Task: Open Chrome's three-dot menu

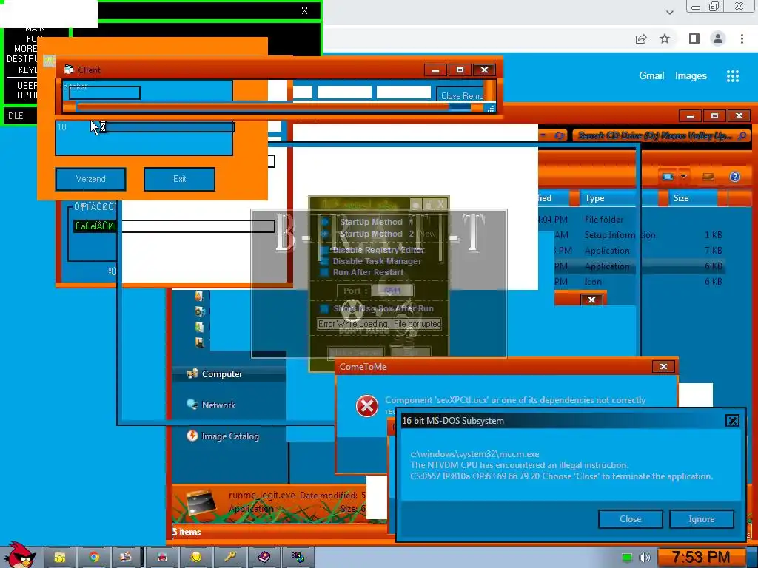Action: click(742, 38)
